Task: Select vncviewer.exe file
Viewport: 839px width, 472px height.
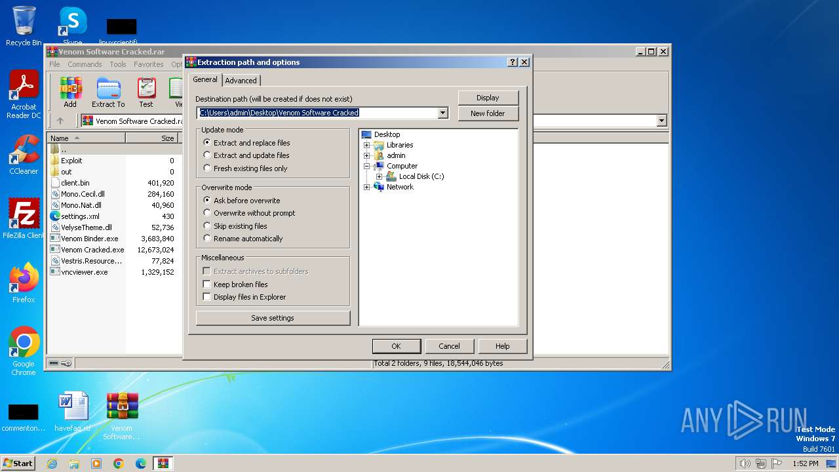Action: pyautogui.click(x=84, y=272)
